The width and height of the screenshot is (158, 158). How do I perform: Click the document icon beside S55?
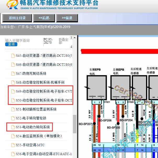click(x=13, y=145)
